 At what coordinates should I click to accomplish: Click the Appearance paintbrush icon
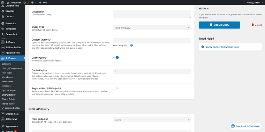3,126
